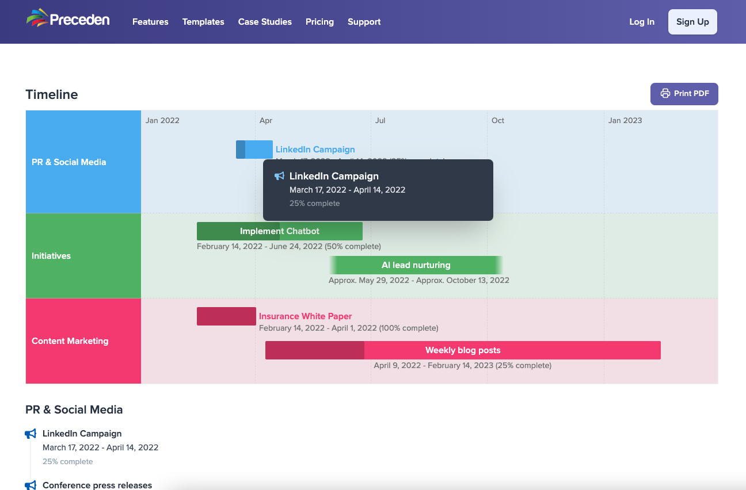Click the printer icon on Print PDF
Screen dimensions: 746x490
[x=665, y=93]
